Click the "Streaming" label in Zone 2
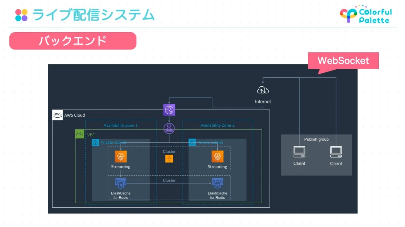Viewport: 405px width, 227px height. [217, 167]
